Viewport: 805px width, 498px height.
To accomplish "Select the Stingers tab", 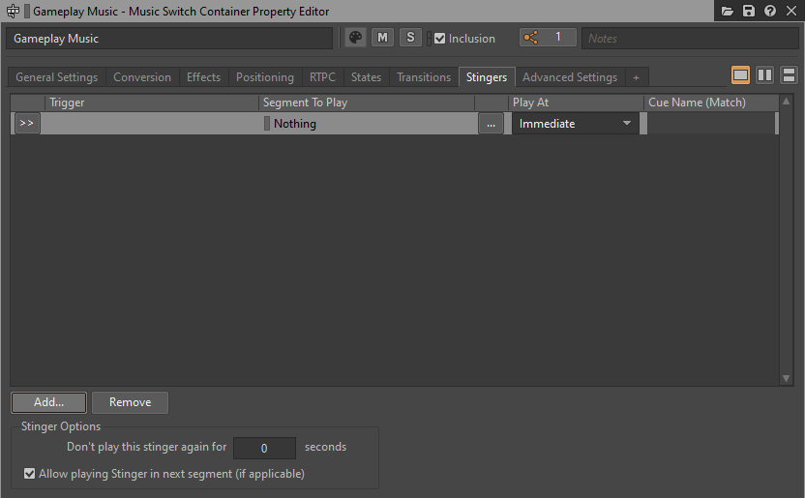I will pos(487,77).
